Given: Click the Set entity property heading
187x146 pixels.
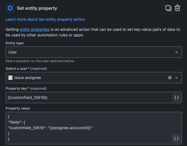Looking at the screenshot, I should click(37, 8).
